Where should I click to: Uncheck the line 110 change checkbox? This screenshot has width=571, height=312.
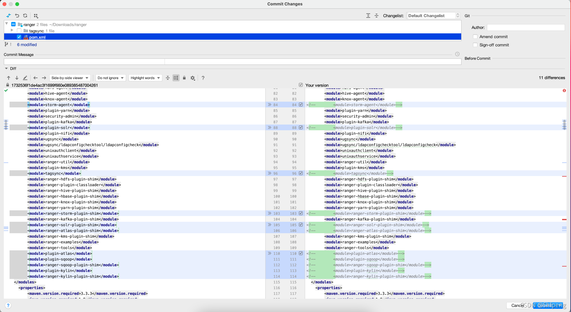pyautogui.click(x=301, y=253)
